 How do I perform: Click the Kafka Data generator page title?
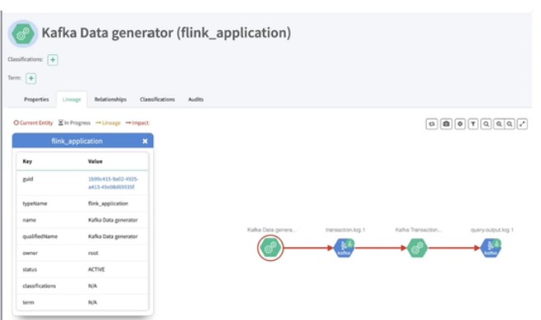coord(166,33)
